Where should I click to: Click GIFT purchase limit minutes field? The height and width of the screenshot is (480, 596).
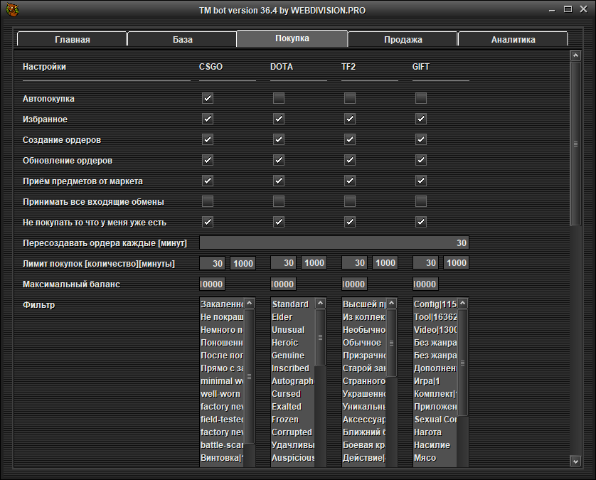click(456, 264)
